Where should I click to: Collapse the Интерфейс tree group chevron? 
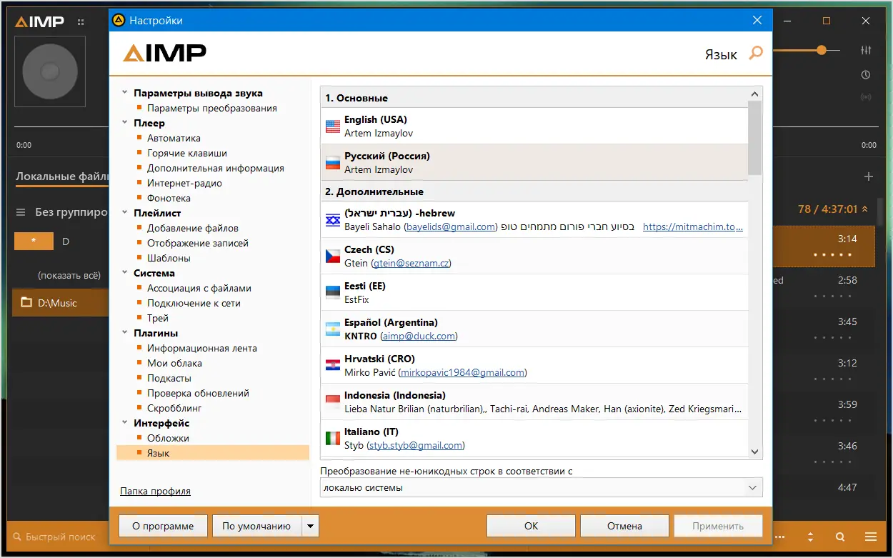[x=125, y=423]
